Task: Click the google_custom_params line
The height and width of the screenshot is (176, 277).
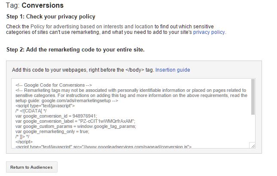Action: [76, 126]
